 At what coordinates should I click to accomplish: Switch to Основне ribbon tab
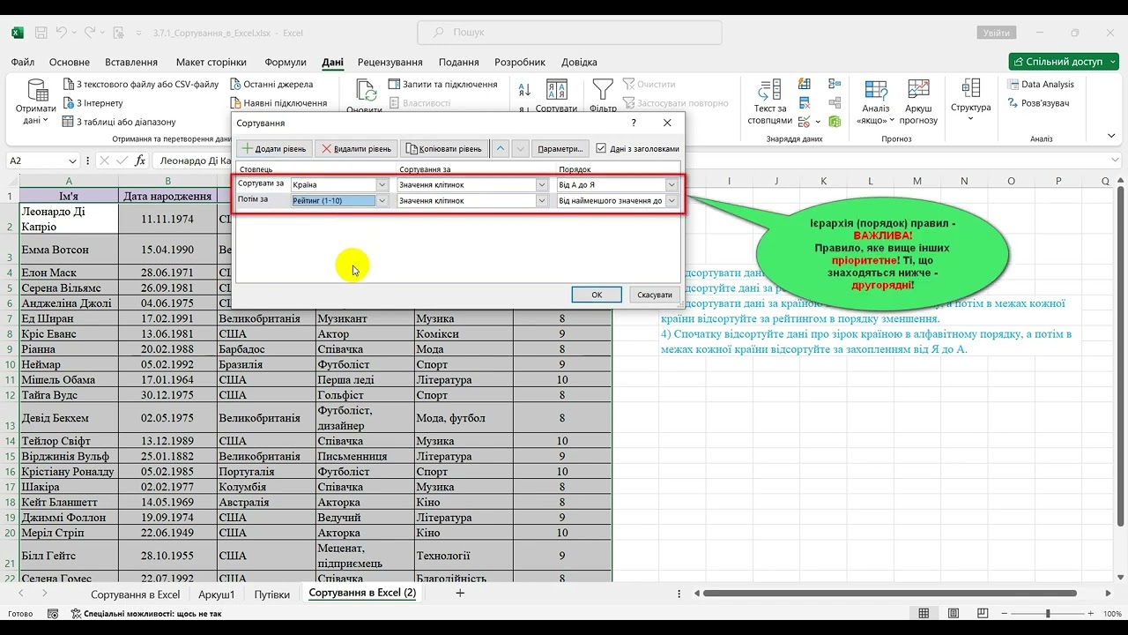pos(70,63)
